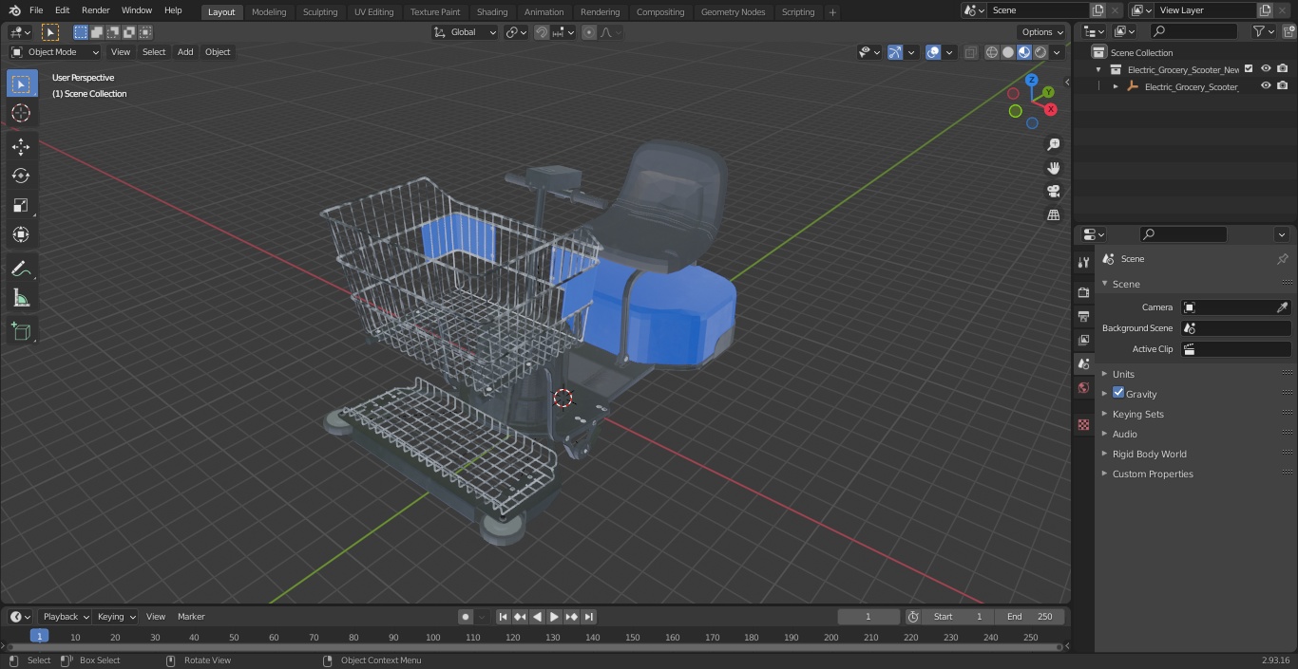Click the Scene name field at top
Viewport: 1298px width, 669px height.
[x=1038, y=10]
